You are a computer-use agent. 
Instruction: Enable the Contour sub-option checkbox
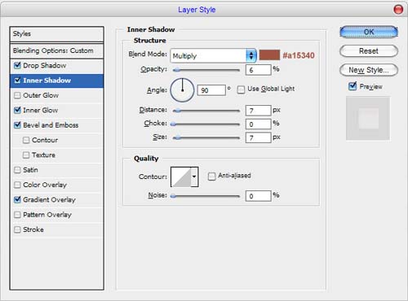[26, 140]
